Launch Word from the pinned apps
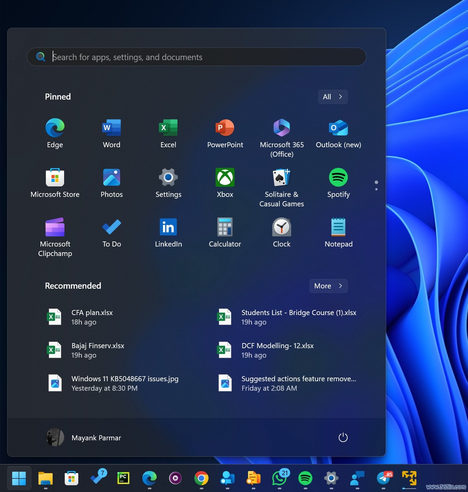 (112, 133)
